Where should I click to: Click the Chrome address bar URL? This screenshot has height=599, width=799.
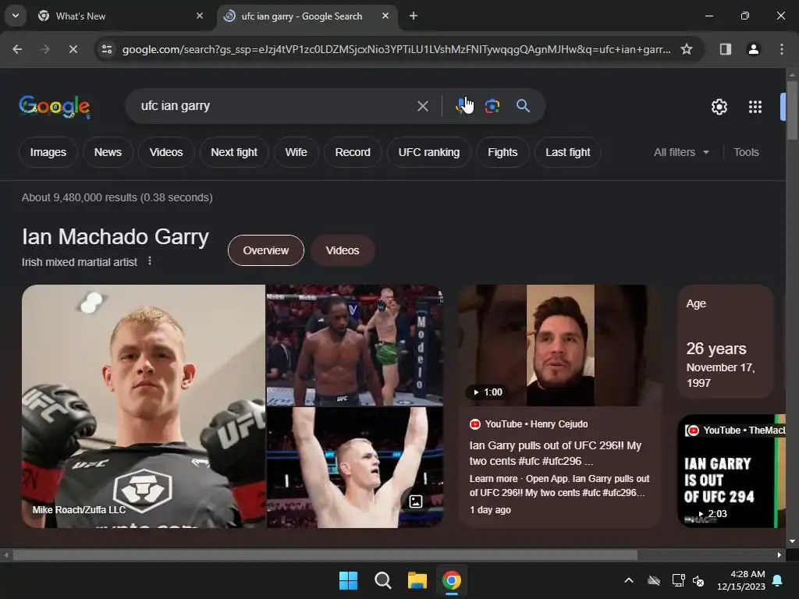pyautogui.click(x=396, y=49)
